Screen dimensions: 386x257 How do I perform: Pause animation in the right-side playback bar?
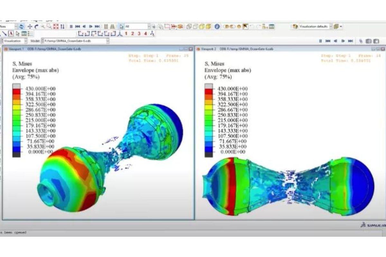tap(320, 41)
